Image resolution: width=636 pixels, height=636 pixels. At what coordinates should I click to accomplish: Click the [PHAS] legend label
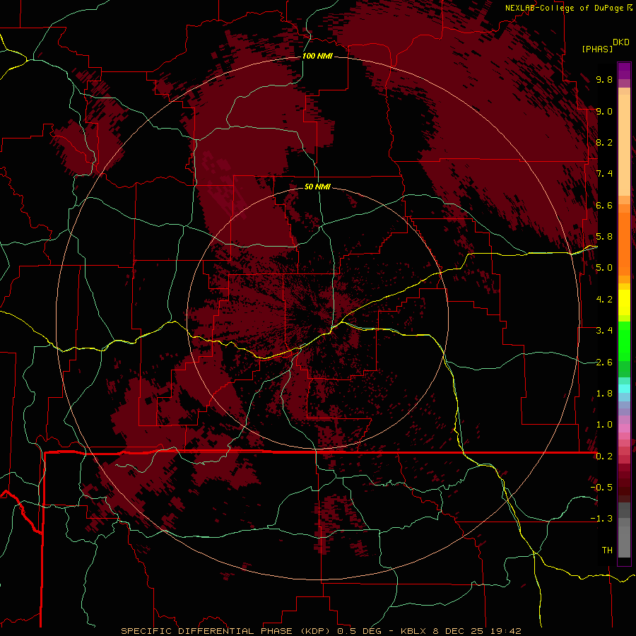coord(597,49)
